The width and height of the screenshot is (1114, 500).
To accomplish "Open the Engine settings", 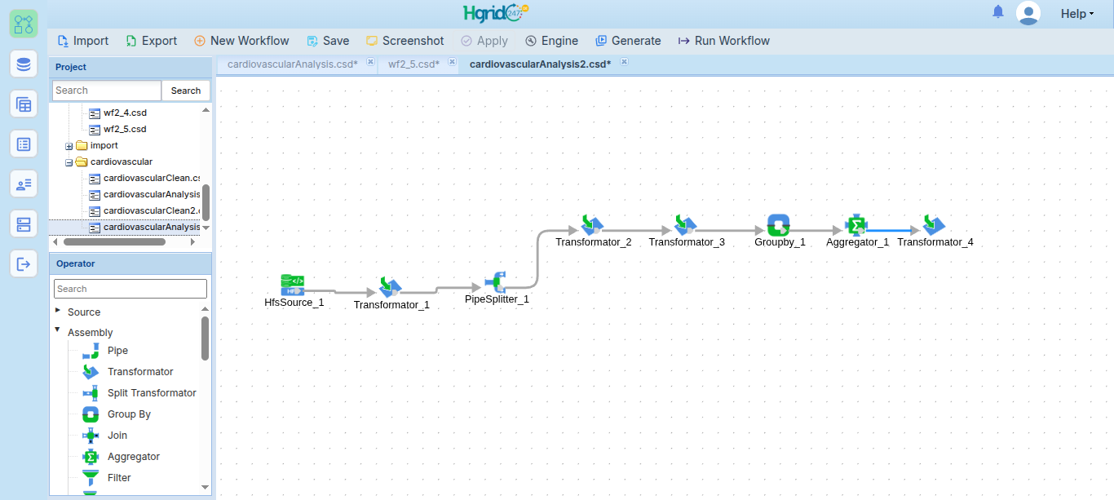I will tap(551, 41).
